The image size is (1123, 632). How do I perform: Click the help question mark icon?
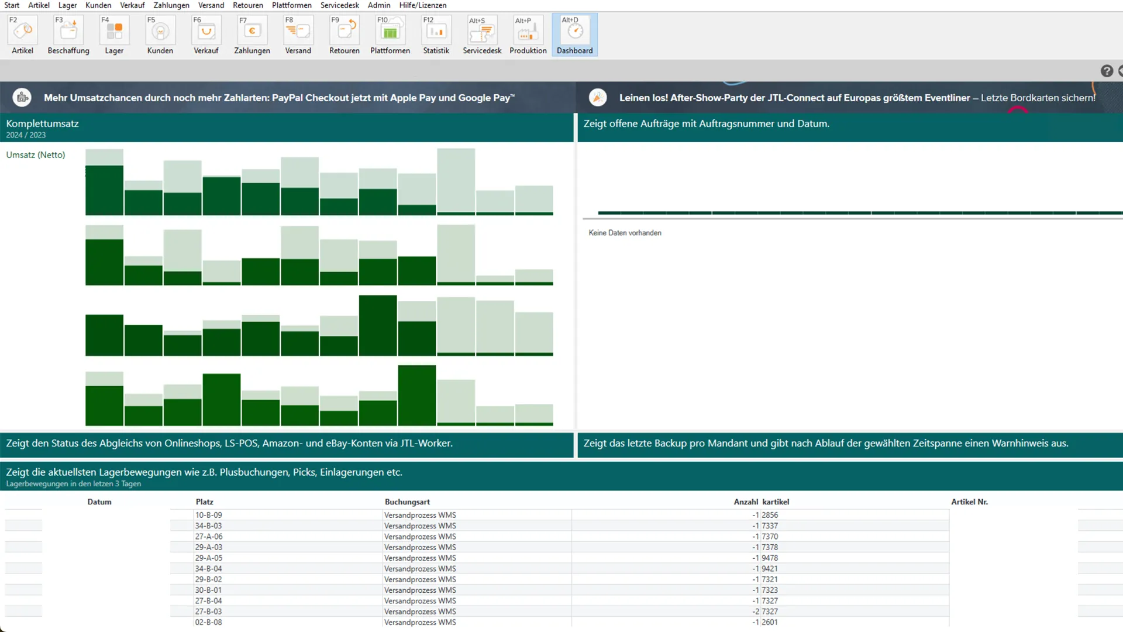pyautogui.click(x=1107, y=71)
